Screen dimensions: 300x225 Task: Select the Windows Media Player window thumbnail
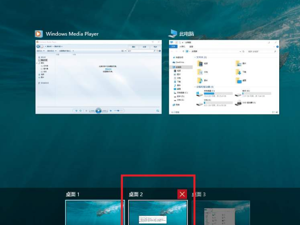(x=98, y=77)
